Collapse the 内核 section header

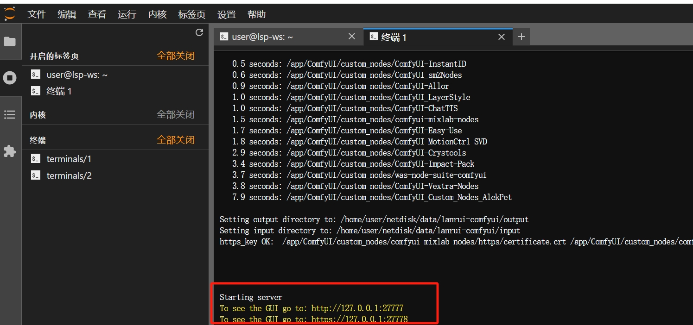coord(38,115)
